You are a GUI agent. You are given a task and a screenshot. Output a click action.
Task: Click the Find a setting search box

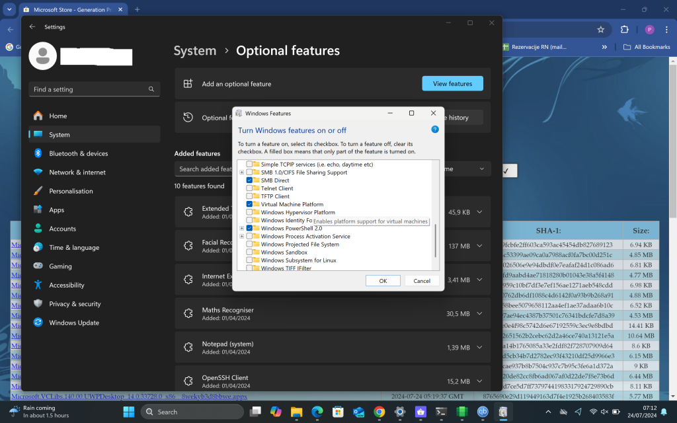click(94, 89)
